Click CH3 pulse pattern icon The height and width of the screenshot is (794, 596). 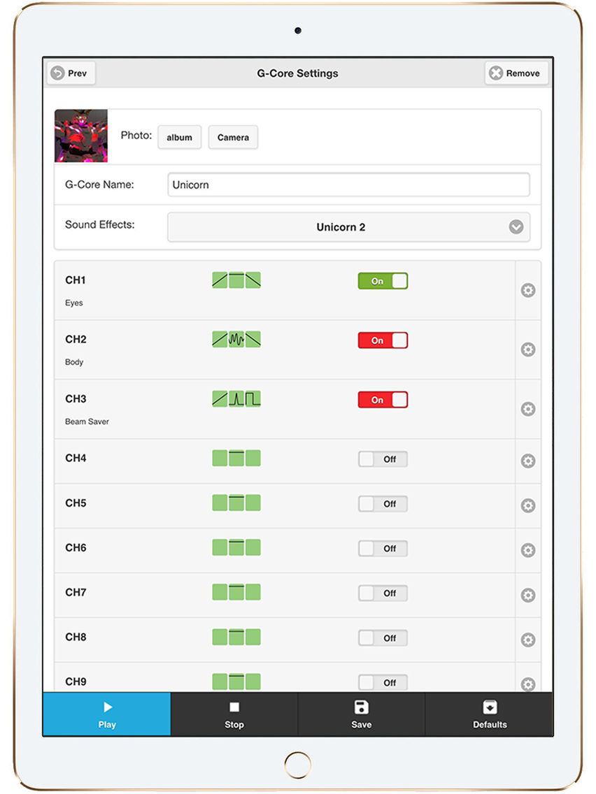(x=236, y=398)
